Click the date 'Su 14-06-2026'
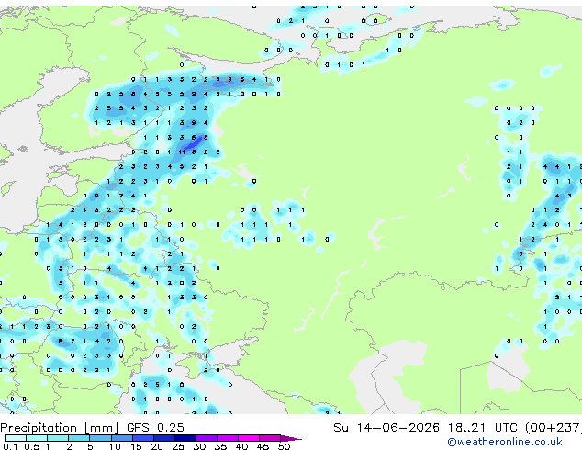582x450 pixels. [386, 428]
